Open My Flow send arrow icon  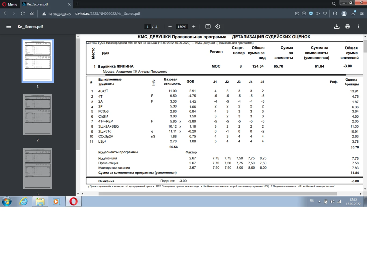coord(318,13)
